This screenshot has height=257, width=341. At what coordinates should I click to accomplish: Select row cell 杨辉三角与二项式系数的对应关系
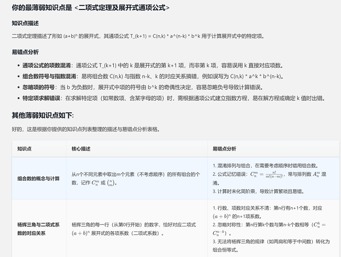pos(38,229)
